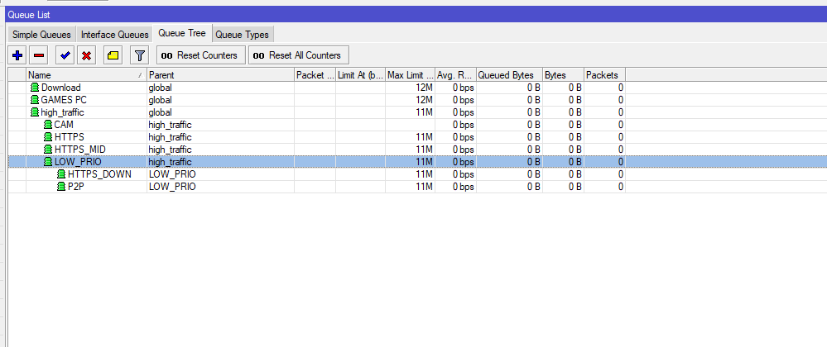The height and width of the screenshot is (347, 827).
Task: Click the Packets value of P2P
Action: pyautogui.click(x=621, y=187)
